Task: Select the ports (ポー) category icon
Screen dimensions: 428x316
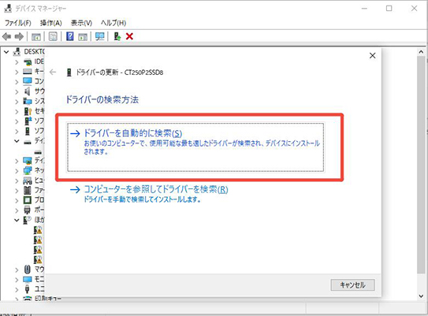Action: coord(28,210)
